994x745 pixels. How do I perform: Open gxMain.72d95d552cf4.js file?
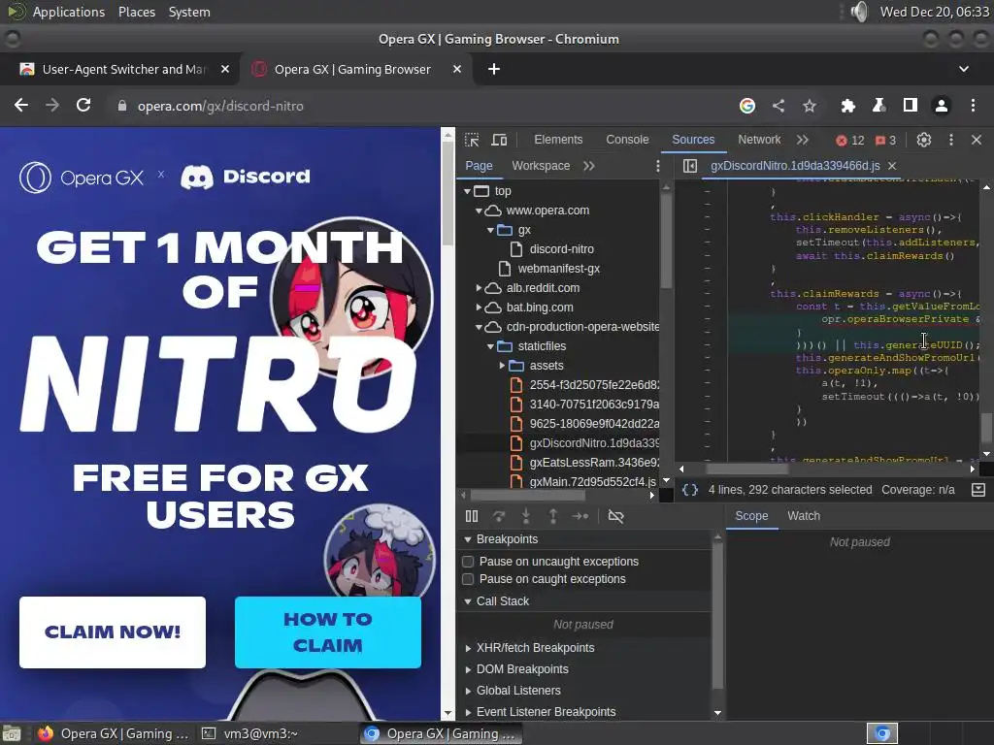pyautogui.click(x=593, y=482)
